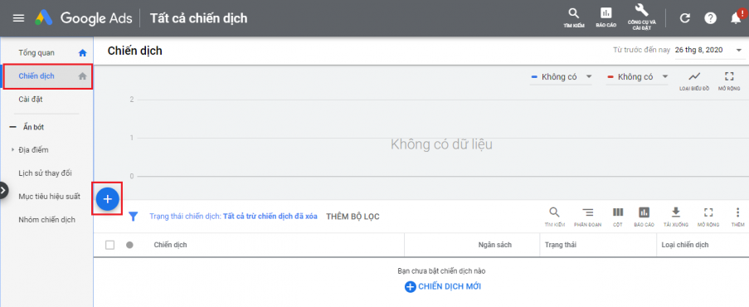Download the table via Tải xuống
This screenshot has width=749, height=307.
coord(675,217)
